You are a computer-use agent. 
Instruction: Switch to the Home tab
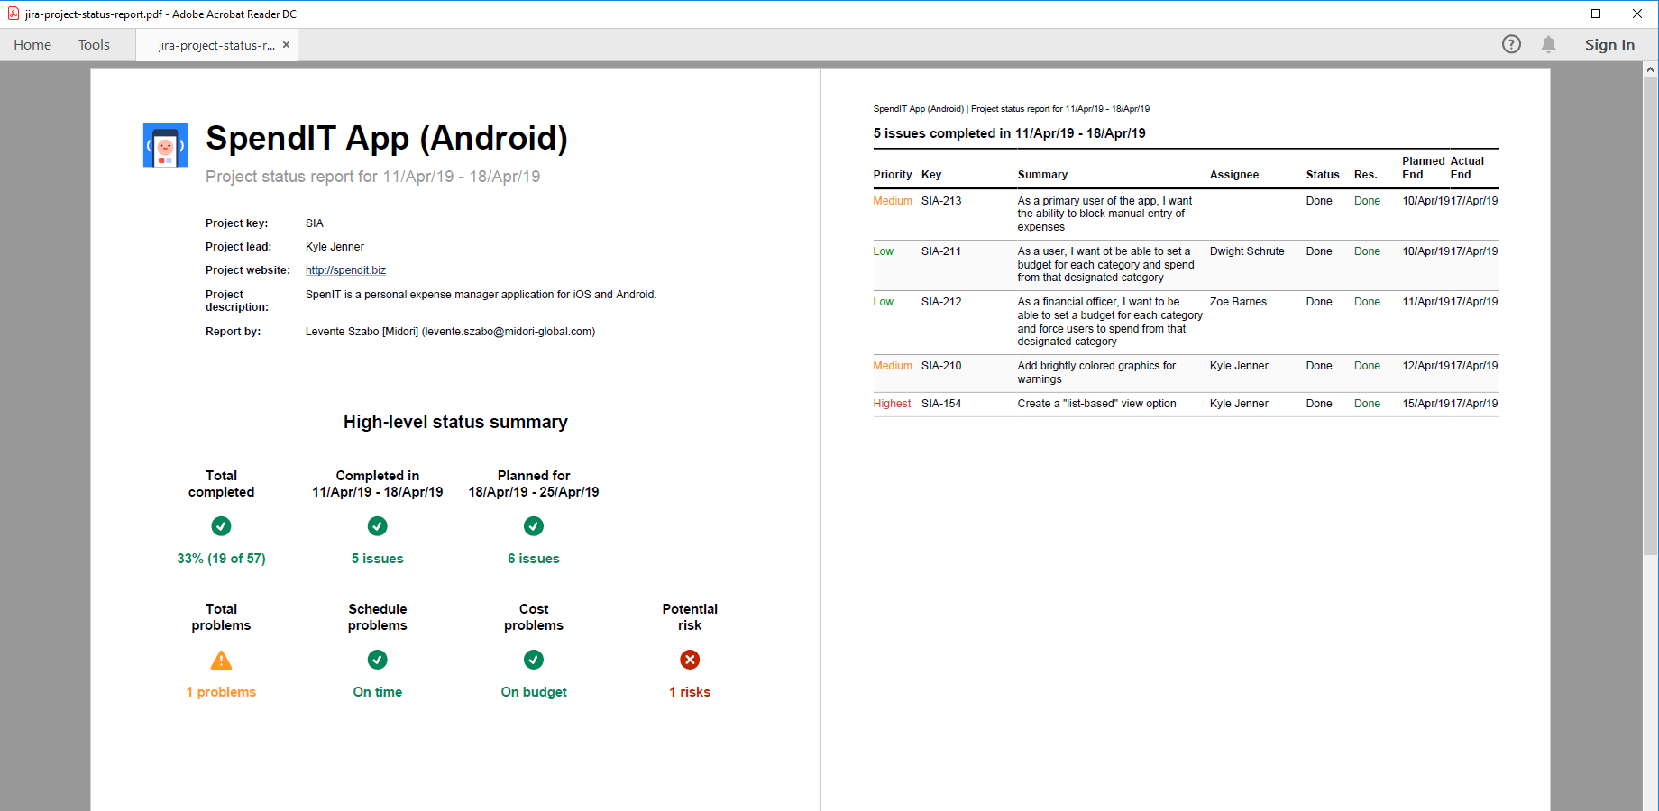(x=32, y=45)
